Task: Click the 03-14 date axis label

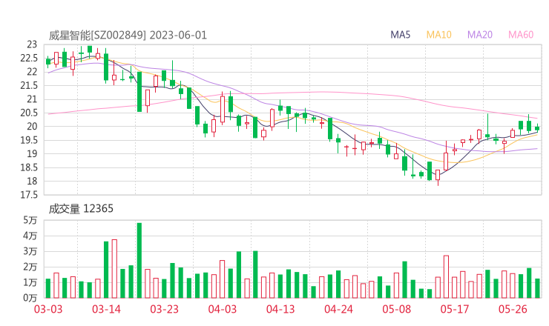Action: click(x=106, y=309)
